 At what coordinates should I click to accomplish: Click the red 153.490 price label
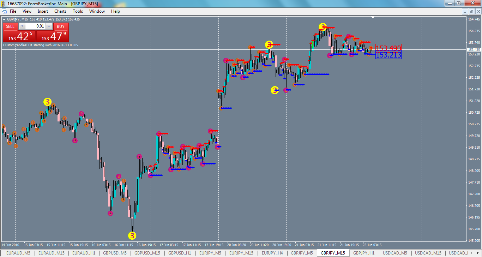[388, 47]
